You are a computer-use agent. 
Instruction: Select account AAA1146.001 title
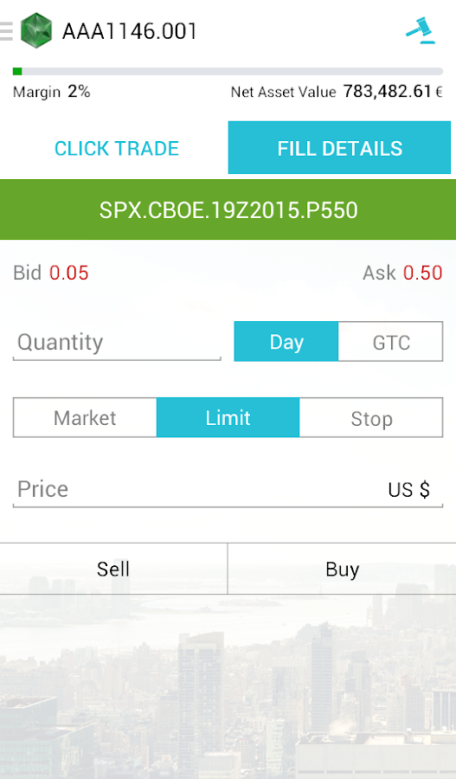tap(130, 31)
